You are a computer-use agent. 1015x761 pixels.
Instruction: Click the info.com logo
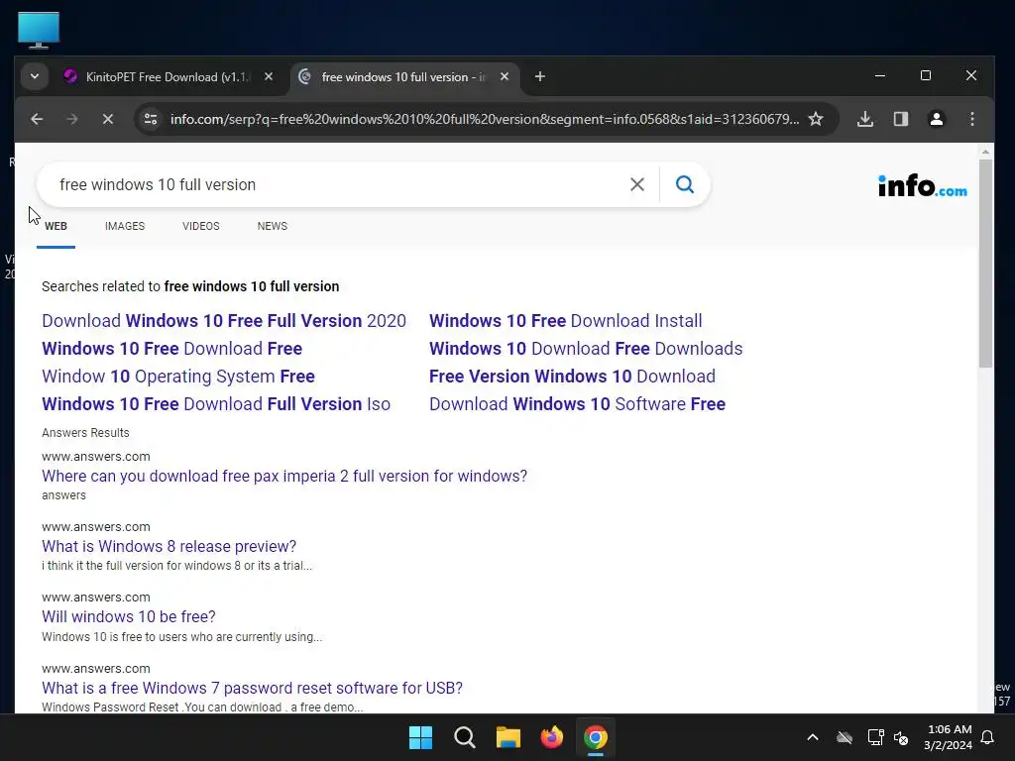923,185
